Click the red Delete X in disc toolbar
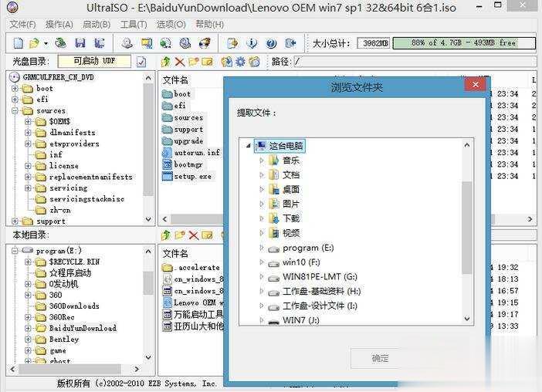 click(x=180, y=62)
